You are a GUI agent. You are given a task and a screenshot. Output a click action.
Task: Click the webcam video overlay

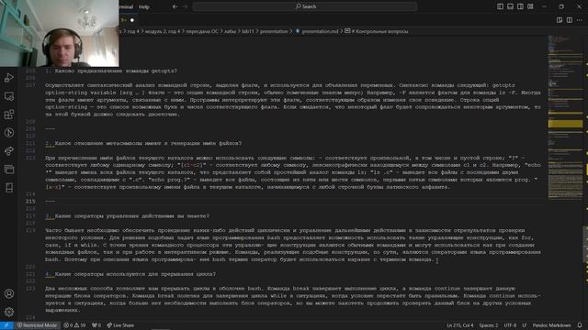(59, 33)
